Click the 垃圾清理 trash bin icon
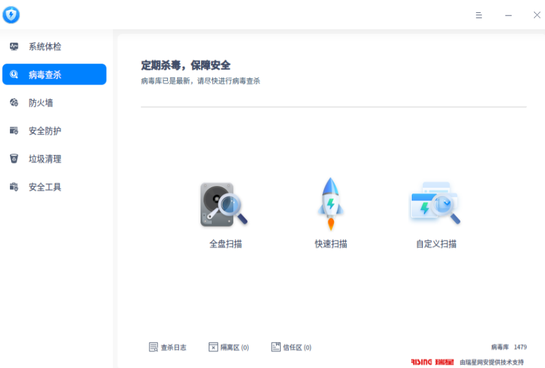 [14, 159]
